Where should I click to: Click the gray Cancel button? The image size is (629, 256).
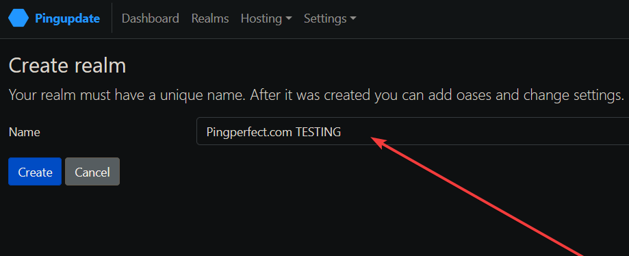(92, 172)
